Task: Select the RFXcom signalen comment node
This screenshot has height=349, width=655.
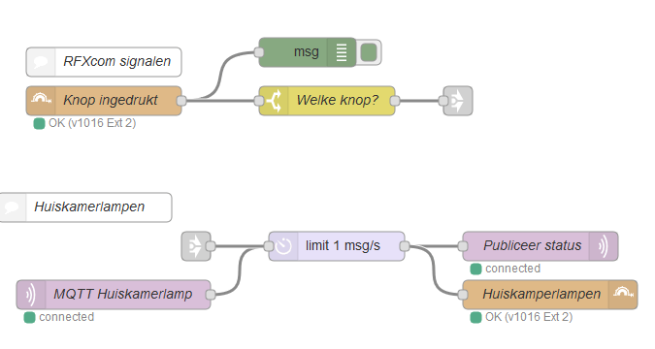Action: (x=104, y=62)
